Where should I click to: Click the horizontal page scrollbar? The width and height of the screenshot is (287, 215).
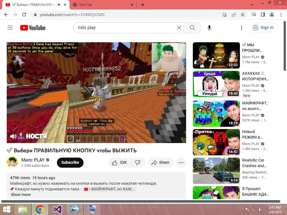click(x=141, y=202)
